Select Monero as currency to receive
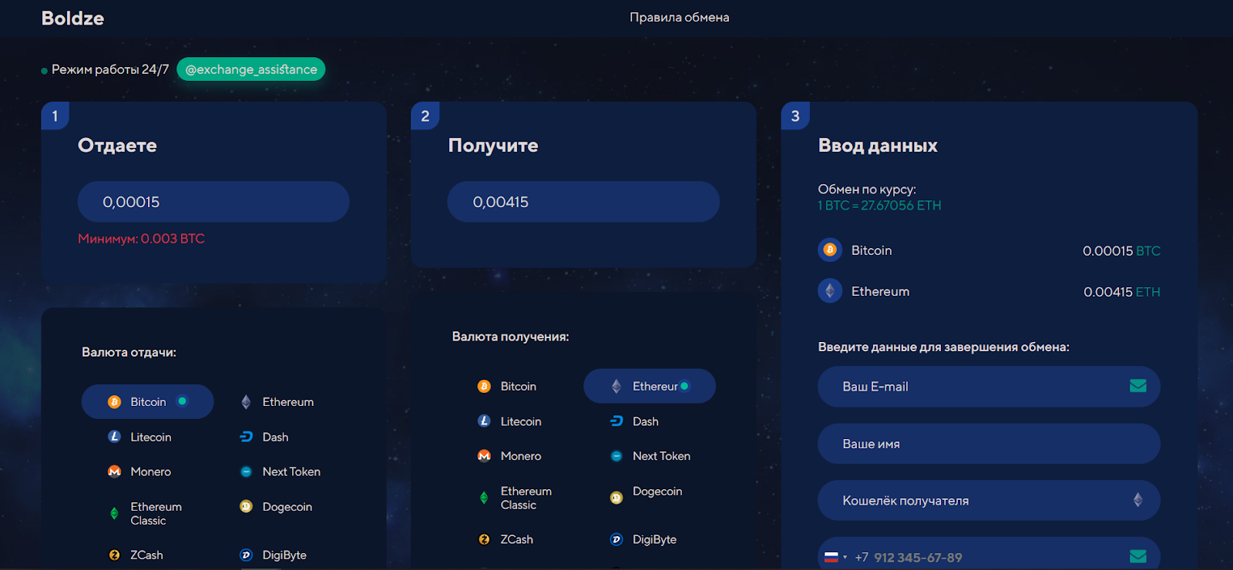1233x570 pixels. [x=510, y=456]
